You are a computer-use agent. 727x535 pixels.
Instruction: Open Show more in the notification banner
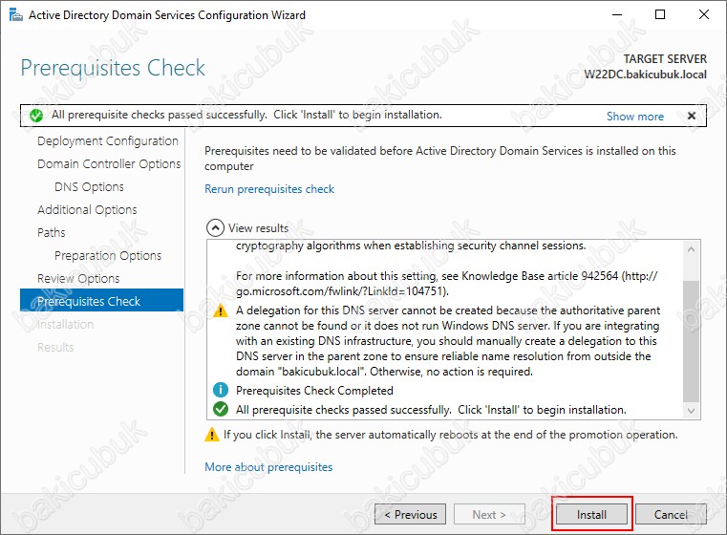coord(635,117)
